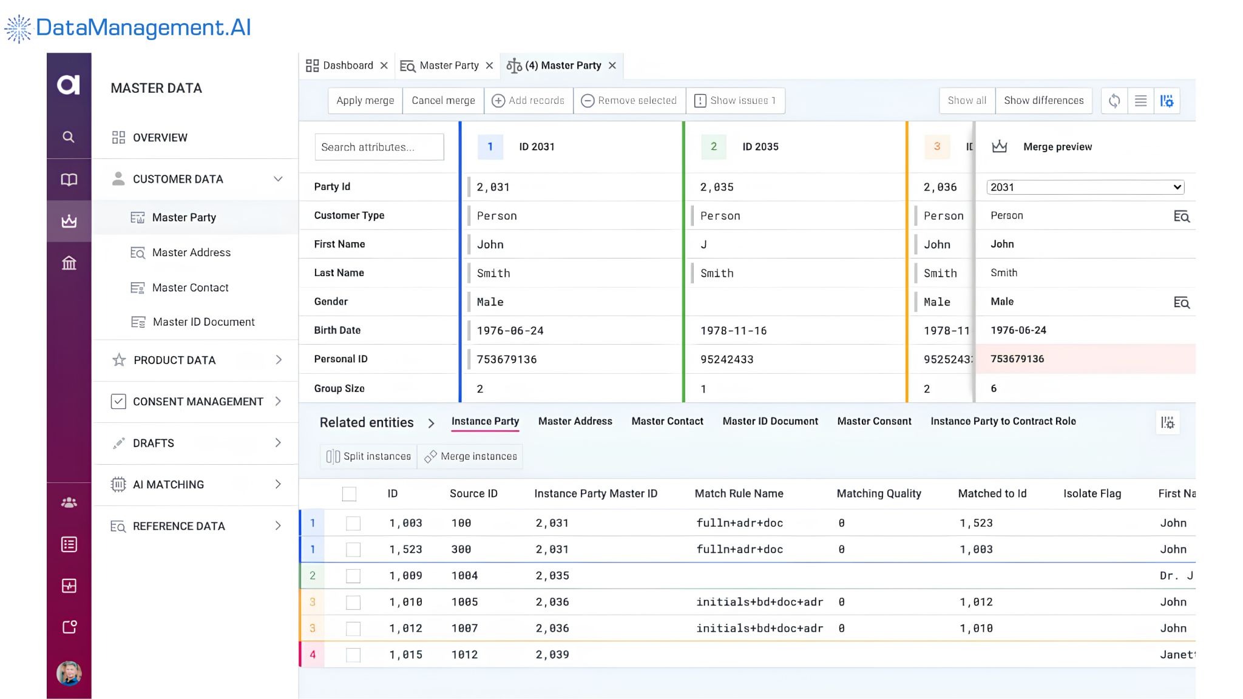Open the column settings icon in Related entities

coord(1167,422)
